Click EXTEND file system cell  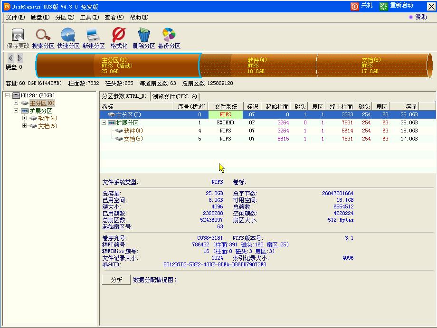click(226, 122)
